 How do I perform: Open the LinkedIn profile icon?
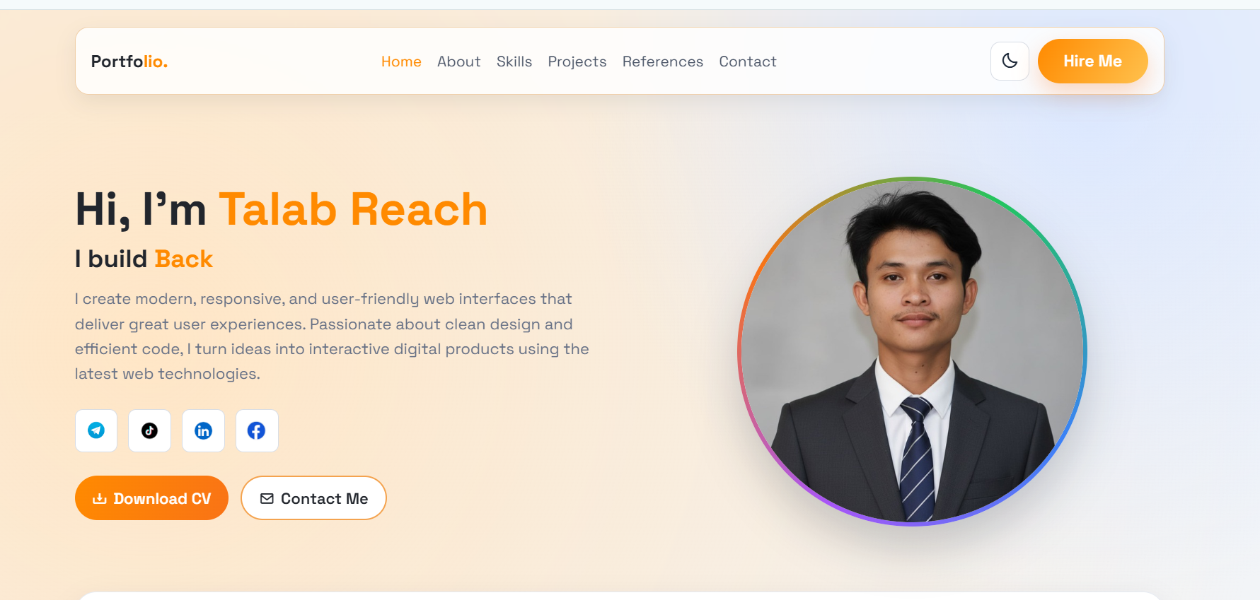(x=203, y=430)
